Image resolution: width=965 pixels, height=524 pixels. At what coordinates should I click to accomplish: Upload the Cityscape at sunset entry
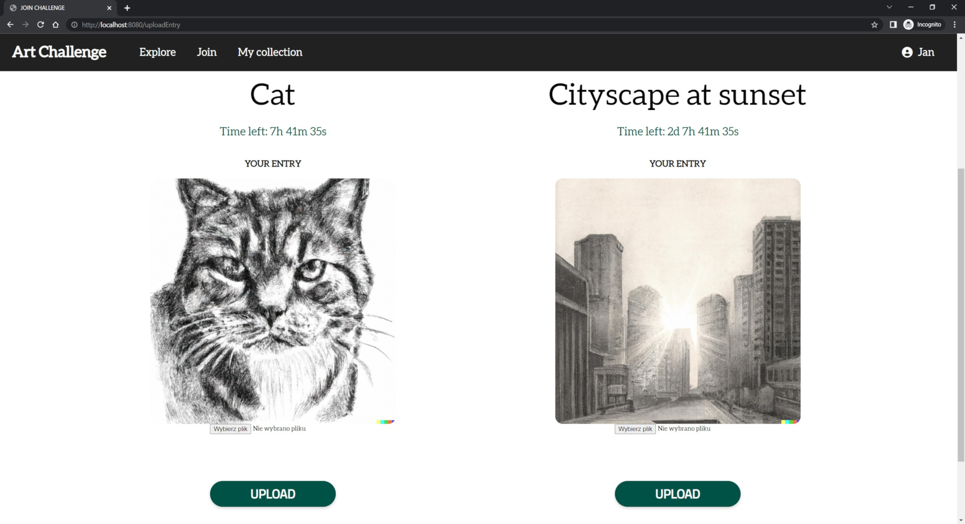click(678, 494)
